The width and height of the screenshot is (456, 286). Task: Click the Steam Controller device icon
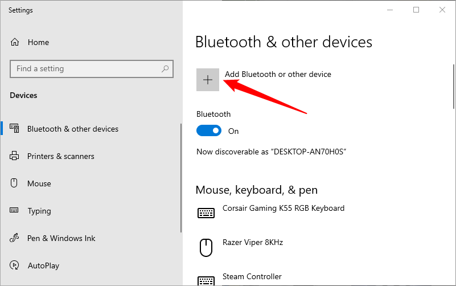point(206,280)
